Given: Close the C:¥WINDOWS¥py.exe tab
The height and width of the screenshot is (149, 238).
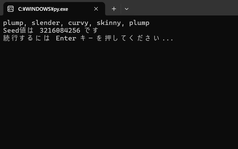Looking at the screenshot, I should pos(96,9).
